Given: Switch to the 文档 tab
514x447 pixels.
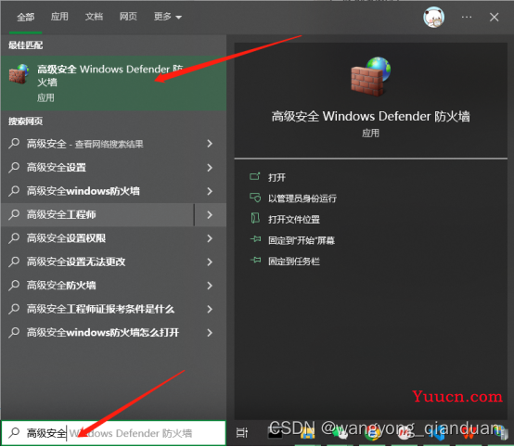Looking at the screenshot, I should pos(94,17).
